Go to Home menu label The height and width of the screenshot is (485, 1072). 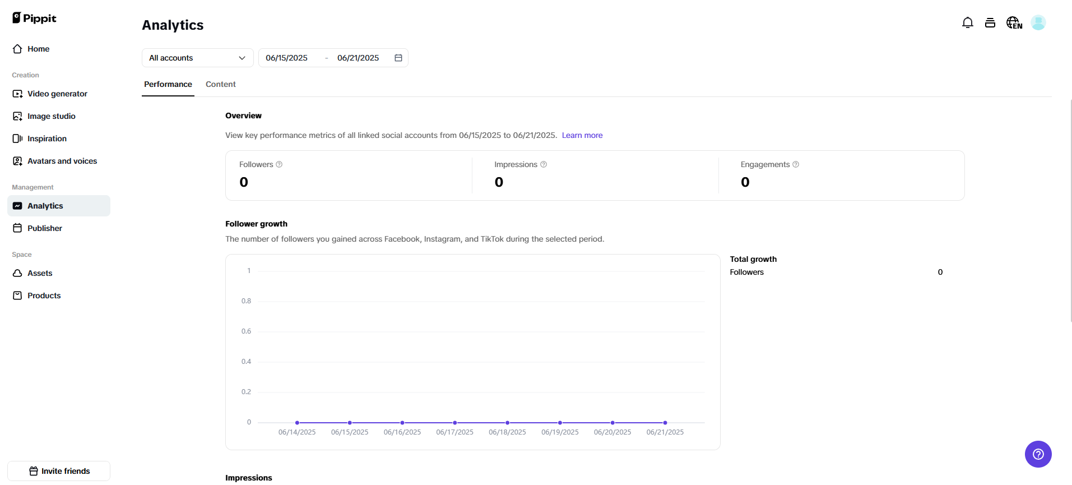pos(39,49)
